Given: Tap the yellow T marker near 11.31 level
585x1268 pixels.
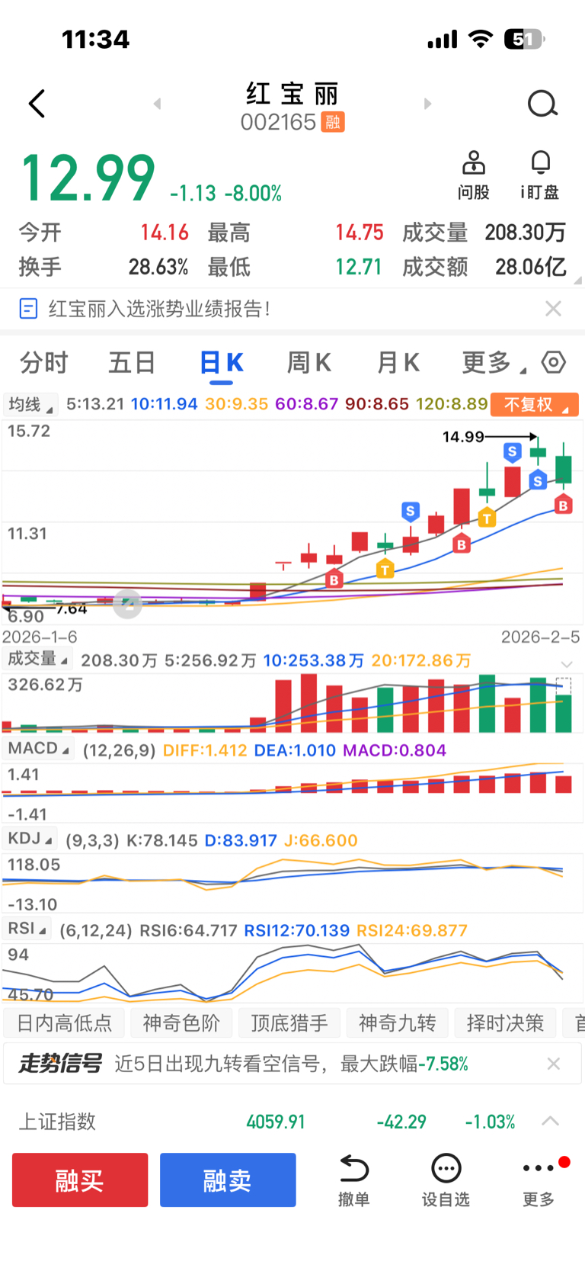Looking at the screenshot, I should click(385, 569).
